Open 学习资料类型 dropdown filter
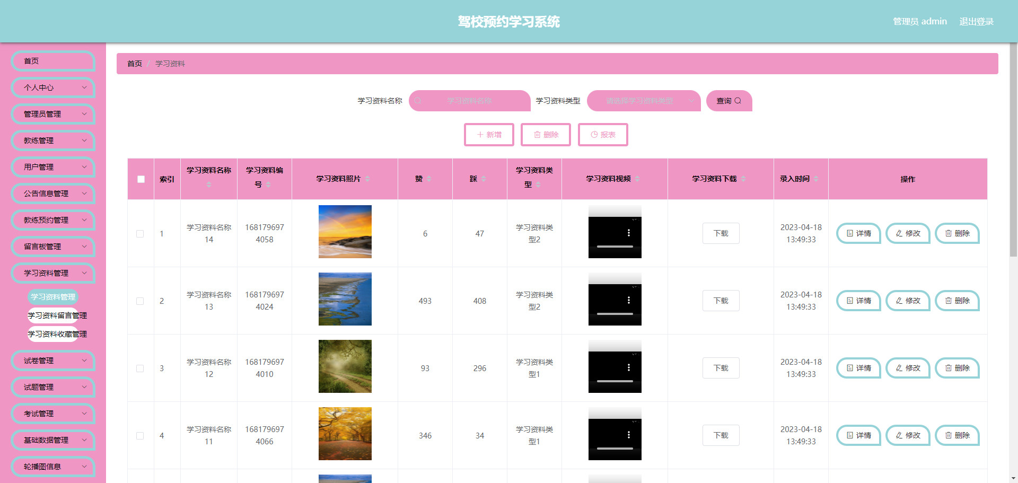This screenshot has height=483, width=1018. (644, 101)
